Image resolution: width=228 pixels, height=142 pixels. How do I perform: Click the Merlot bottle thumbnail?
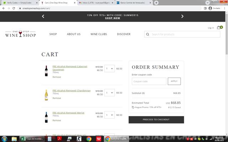(x=46, y=117)
